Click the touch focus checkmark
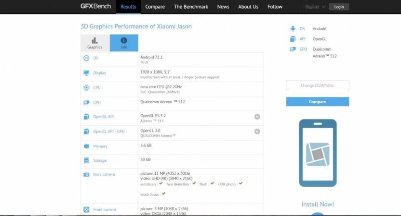This screenshot has width=401, height=216. (164, 194)
